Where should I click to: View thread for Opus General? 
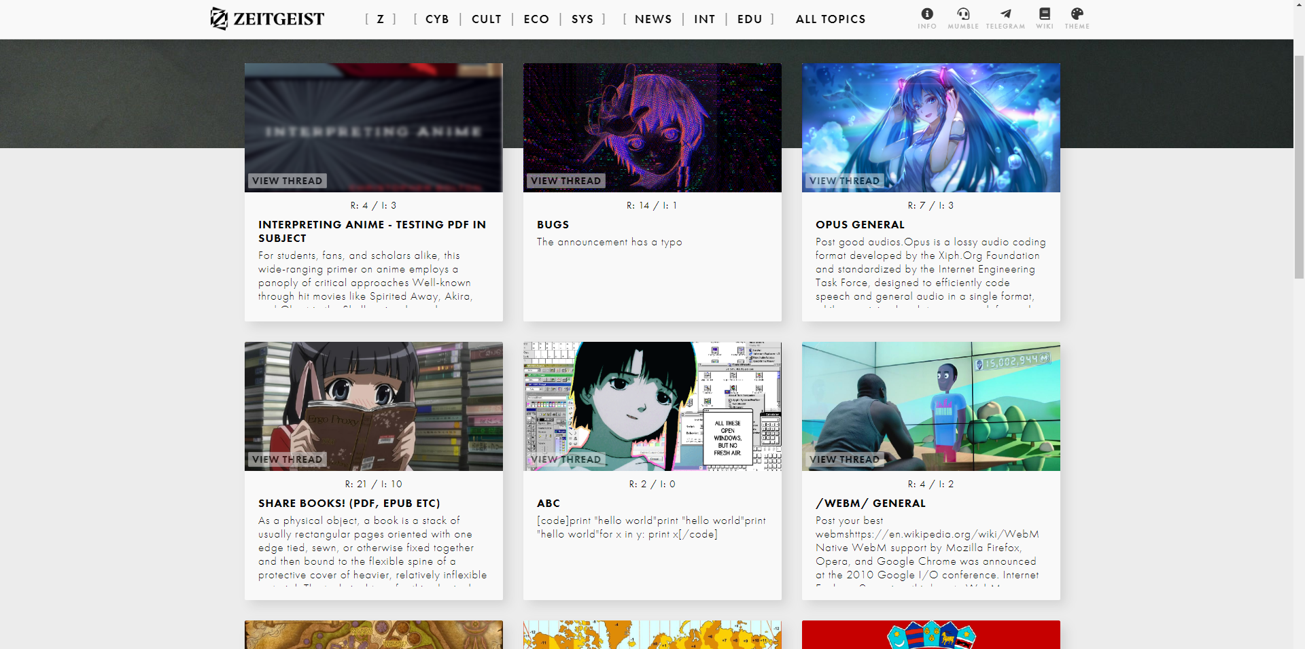coord(844,181)
